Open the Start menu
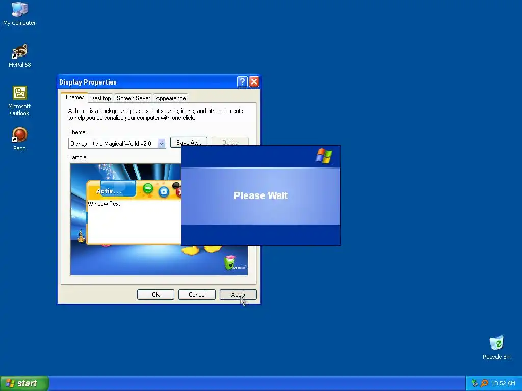Image resolution: width=522 pixels, height=391 pixels. coord(24,383)
